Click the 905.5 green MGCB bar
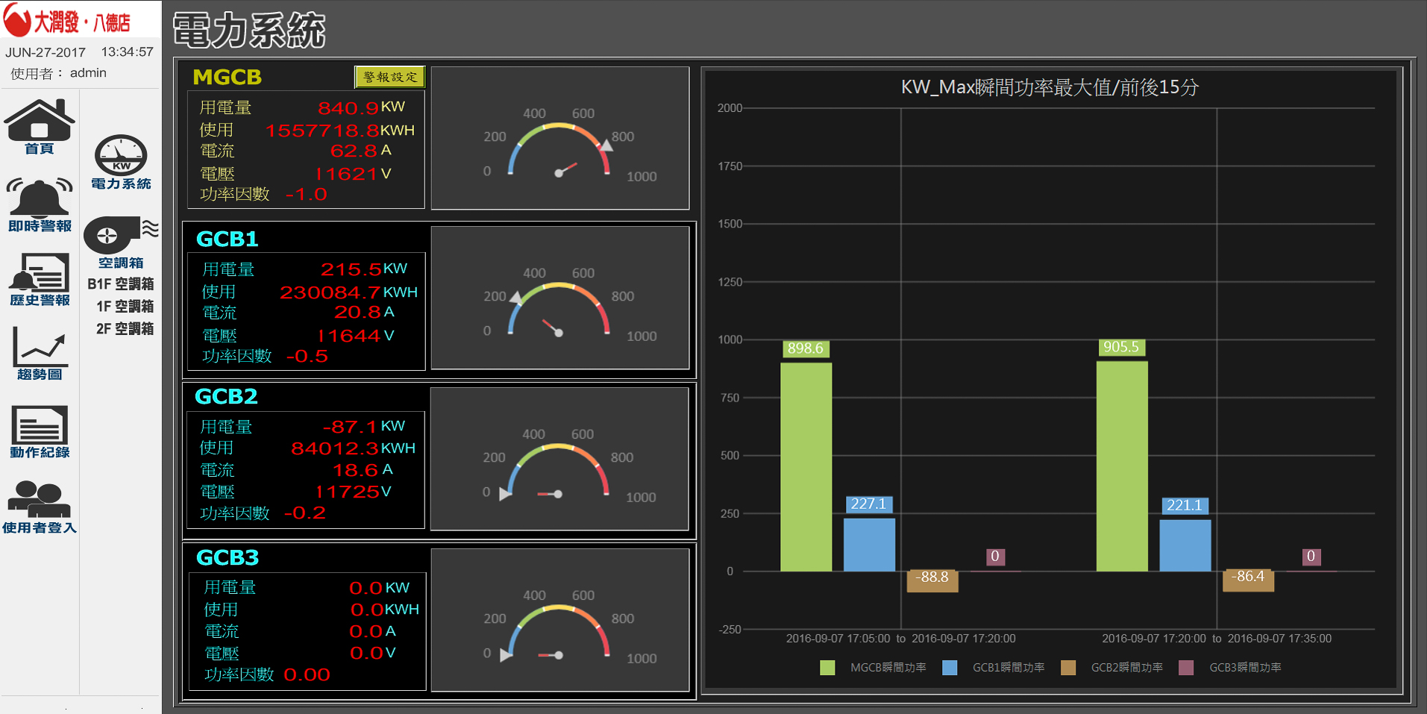Image resolution: width=1427 pixels, height=714 pixels. (1122, 466)
